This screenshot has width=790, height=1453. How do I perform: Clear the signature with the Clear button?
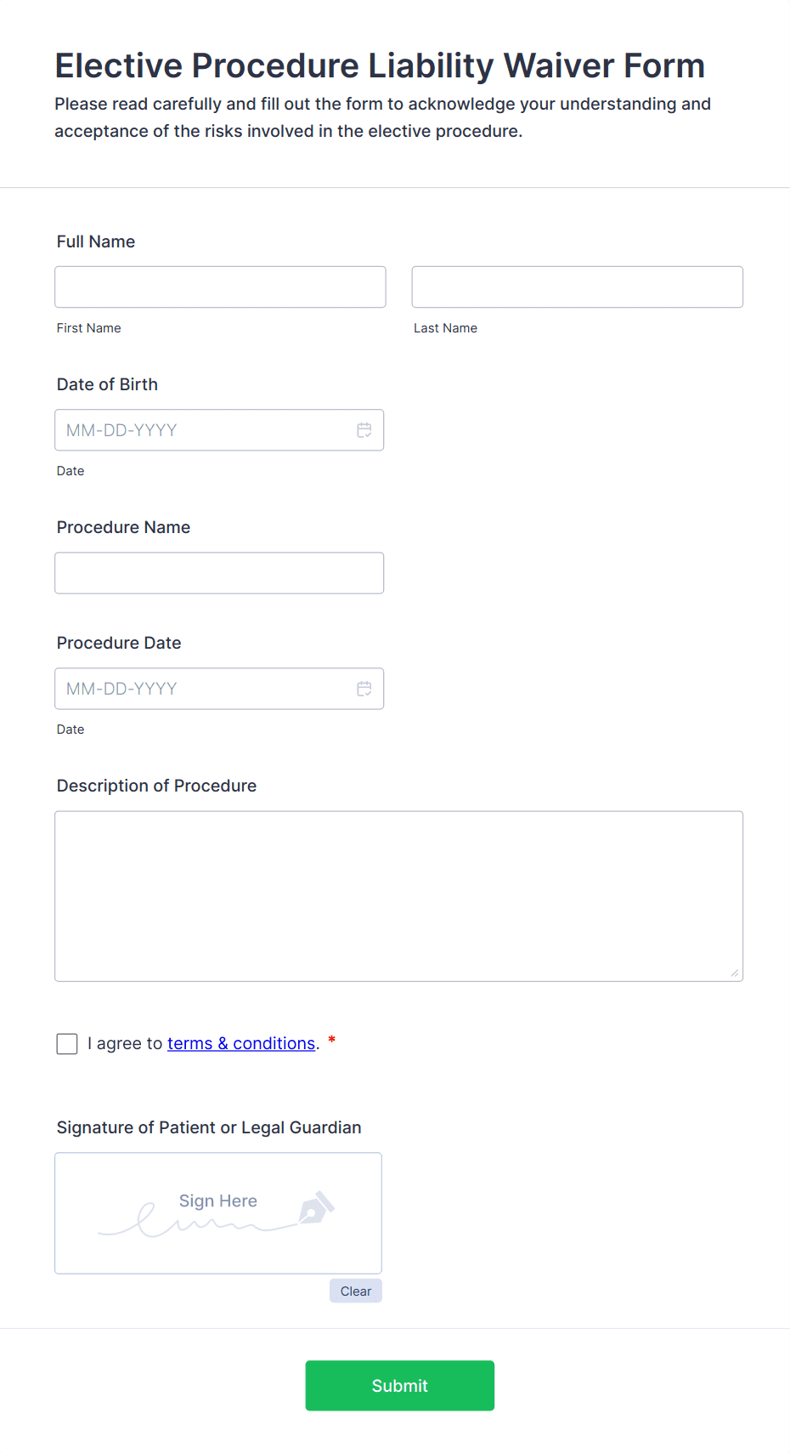point(356,1291)
